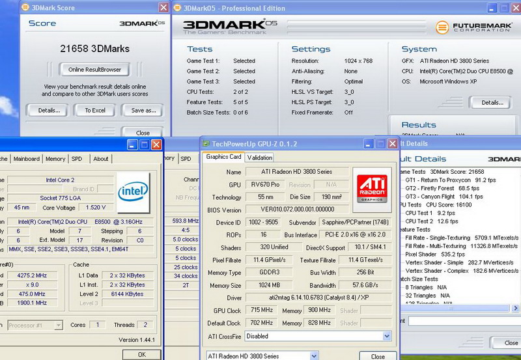
Task: Export score with To Excel button
Action: click(94, 110)
